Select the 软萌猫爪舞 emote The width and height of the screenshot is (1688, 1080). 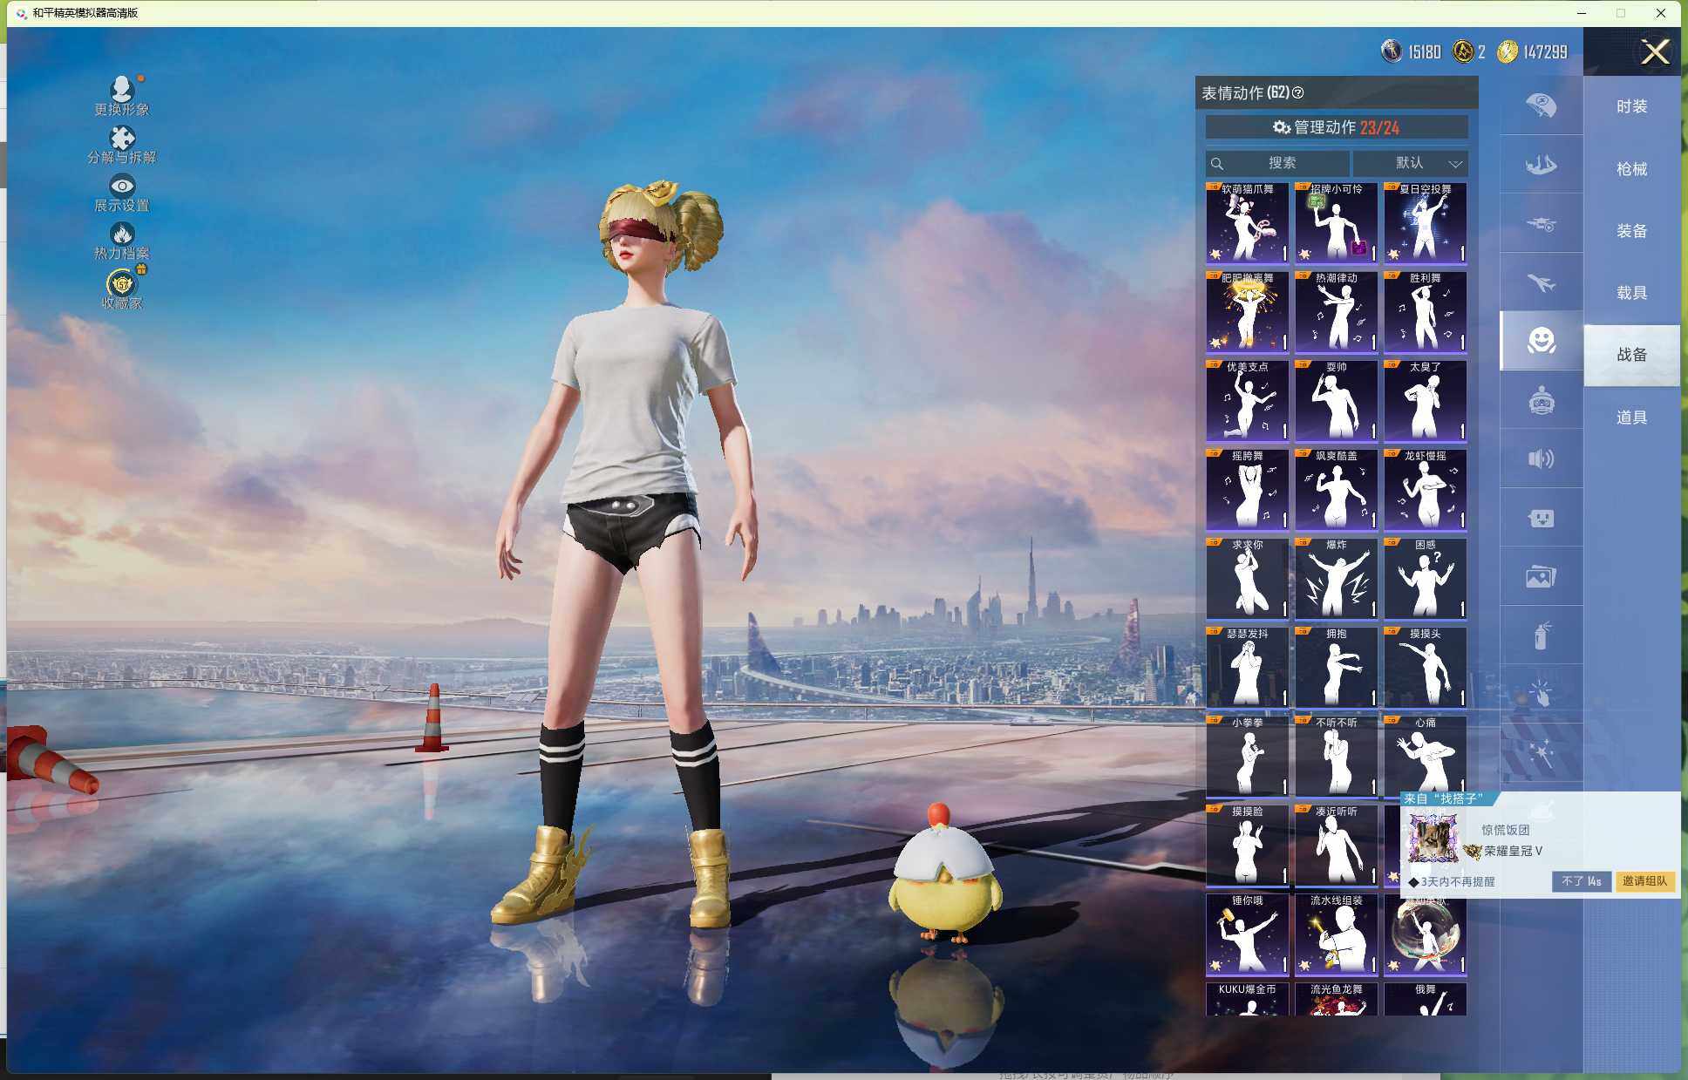pyautogui.click(x=1247, y=223)
